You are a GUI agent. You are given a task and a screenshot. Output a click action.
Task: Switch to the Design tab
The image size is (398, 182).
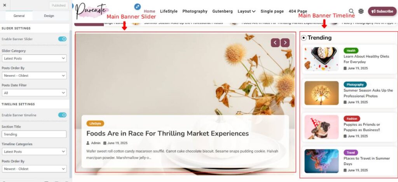[49, 16]
